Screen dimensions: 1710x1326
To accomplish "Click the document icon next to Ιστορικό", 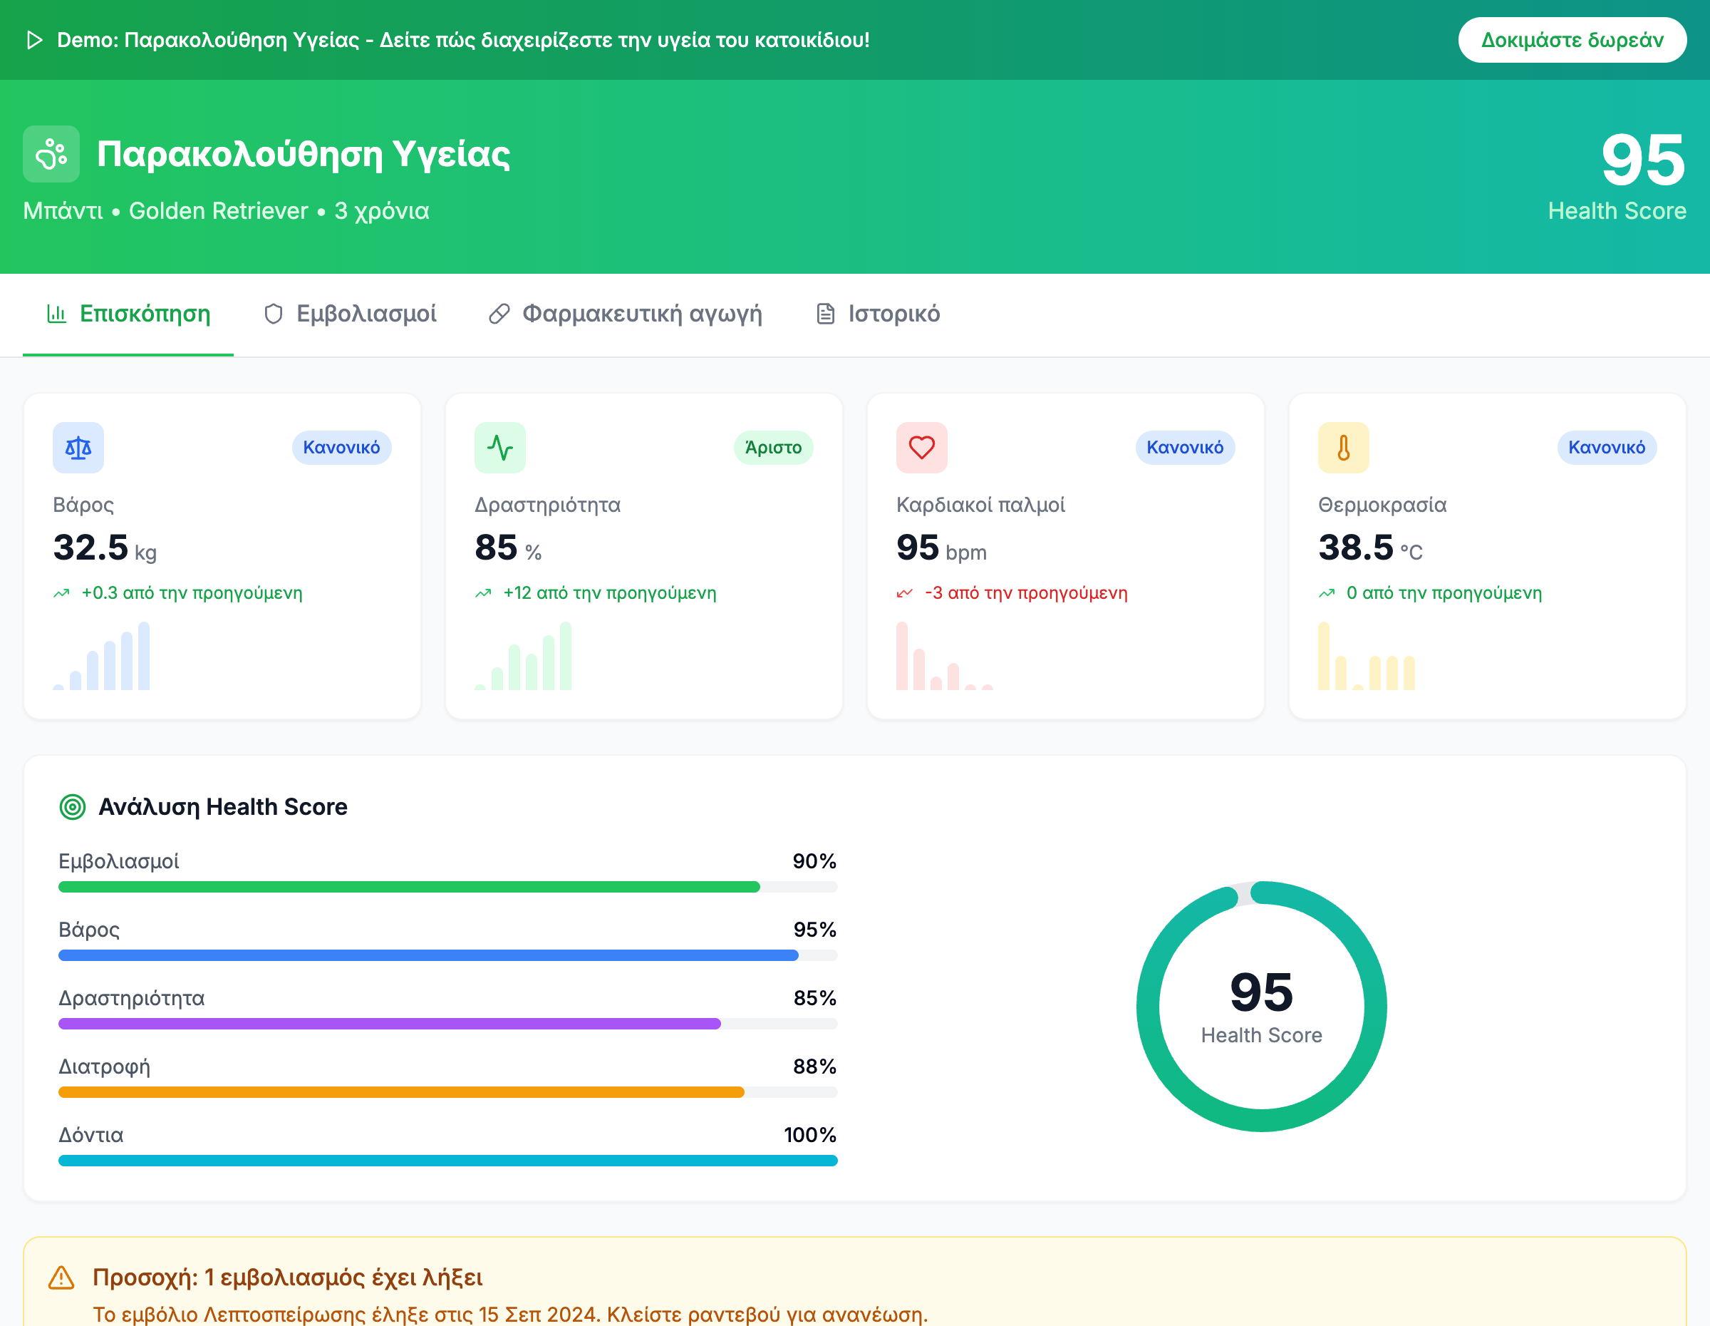I will pos(825,314).
